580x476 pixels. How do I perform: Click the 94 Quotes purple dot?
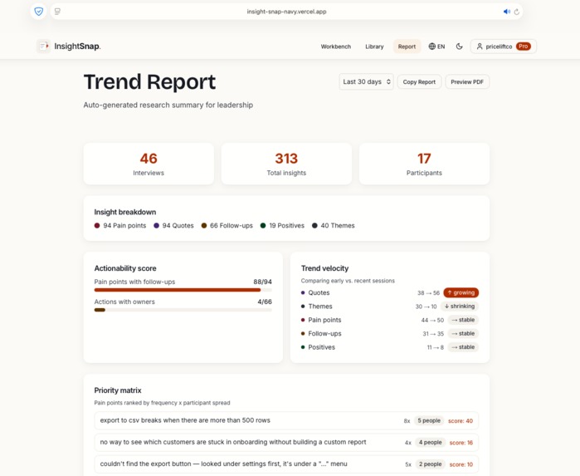(157, 226)
